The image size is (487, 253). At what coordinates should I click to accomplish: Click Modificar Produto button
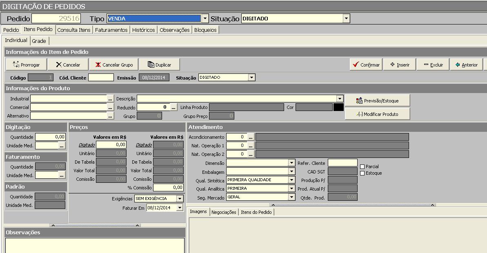pyautogui.click(x=377, y=114)
